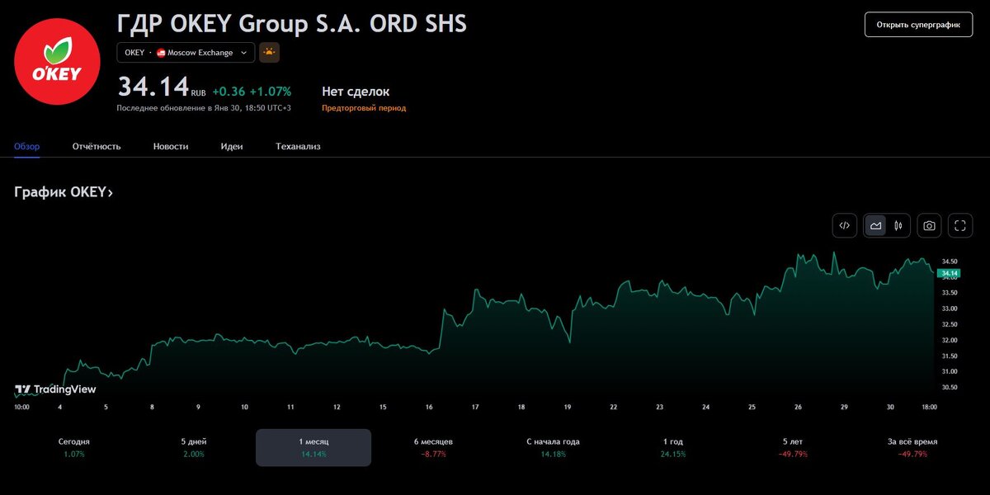
Task: Open the Теханализ tab
Action: 299,145
